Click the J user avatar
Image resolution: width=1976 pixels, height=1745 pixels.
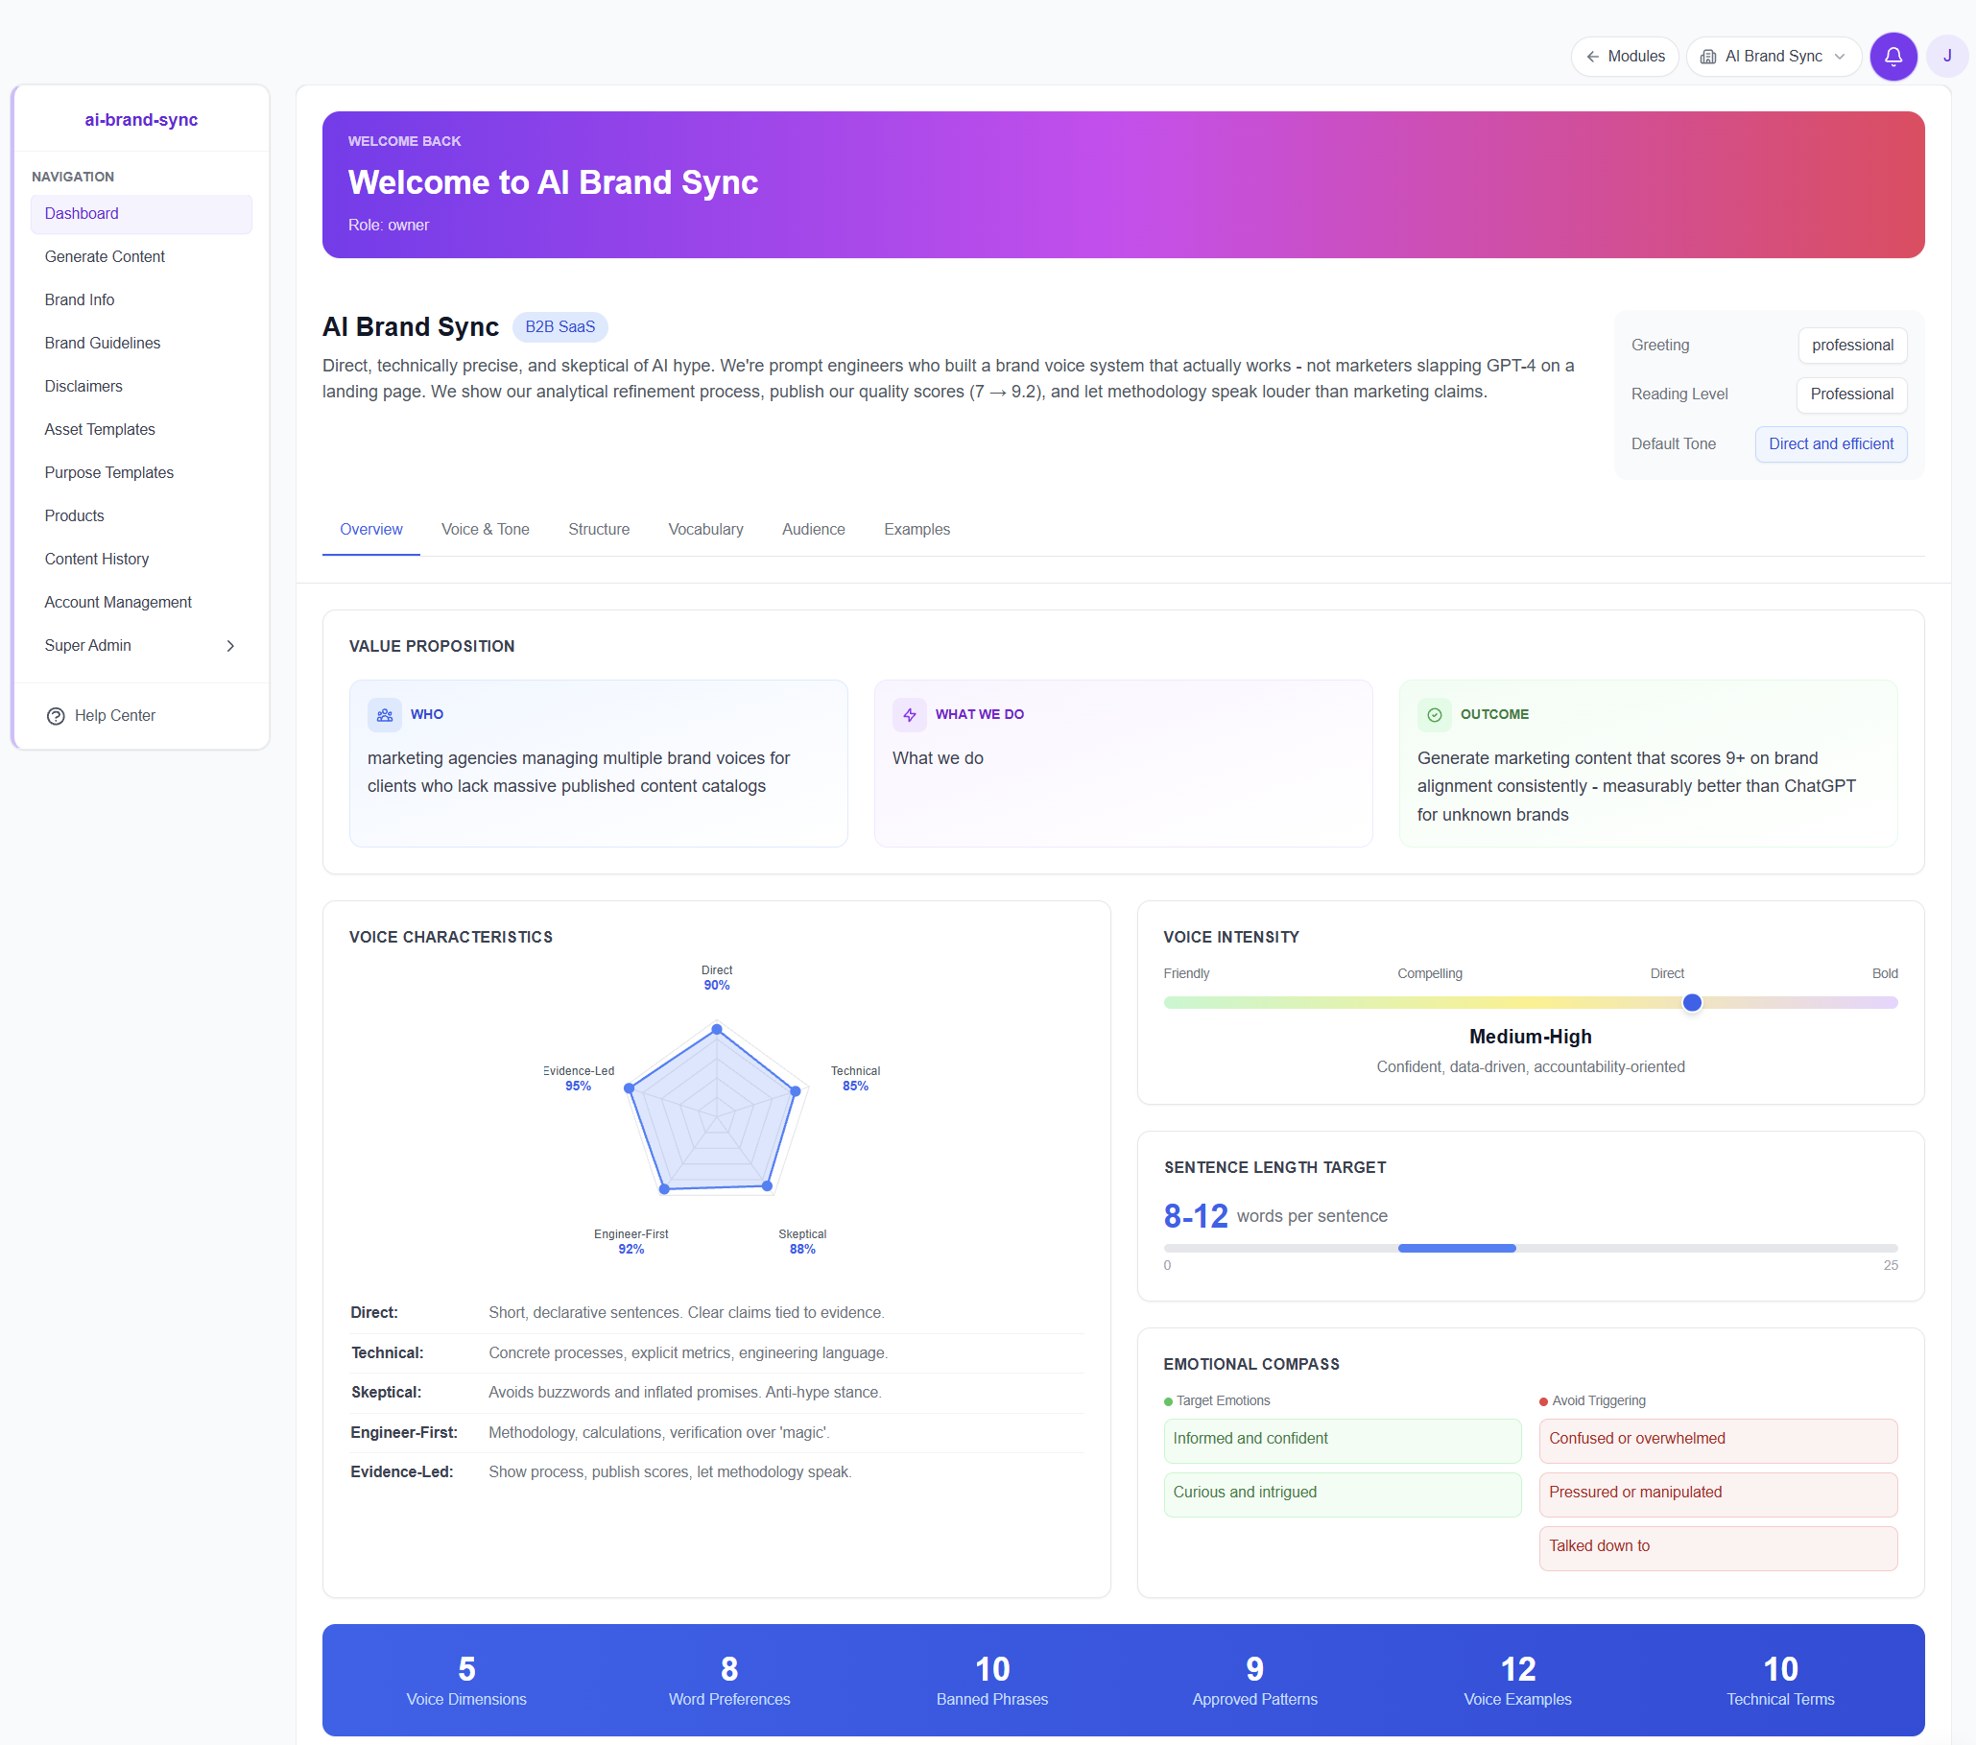1947,56
